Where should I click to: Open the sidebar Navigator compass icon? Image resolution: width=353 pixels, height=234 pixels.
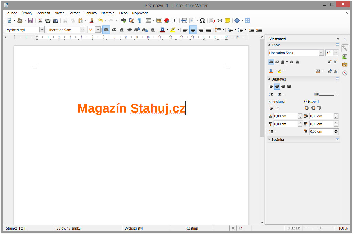click(x=345, y=73)
